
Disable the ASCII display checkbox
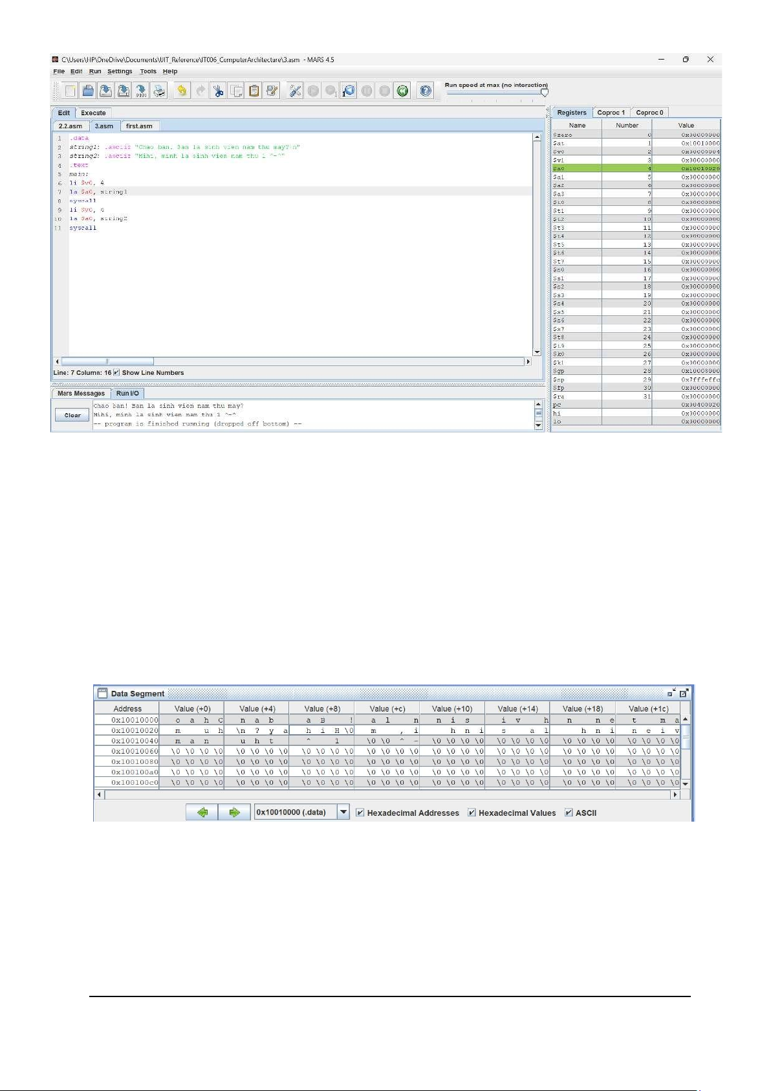(569, 813)
